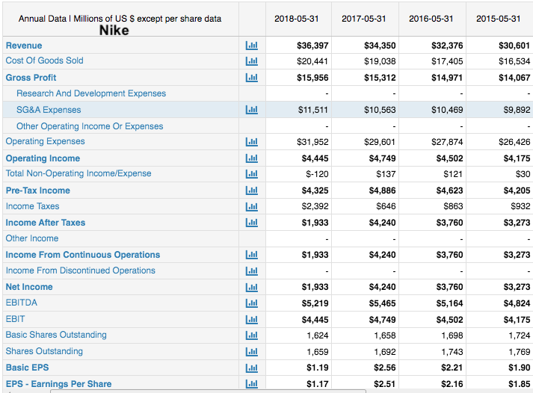Click the Nike table title

[114, 30]
